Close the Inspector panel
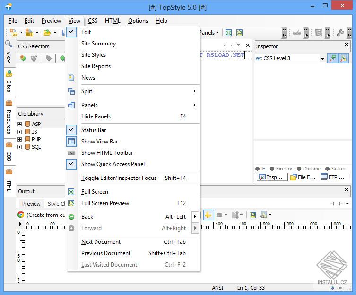Screen dimensions: 356x295 pyautogui.click(x=347, y=45)
